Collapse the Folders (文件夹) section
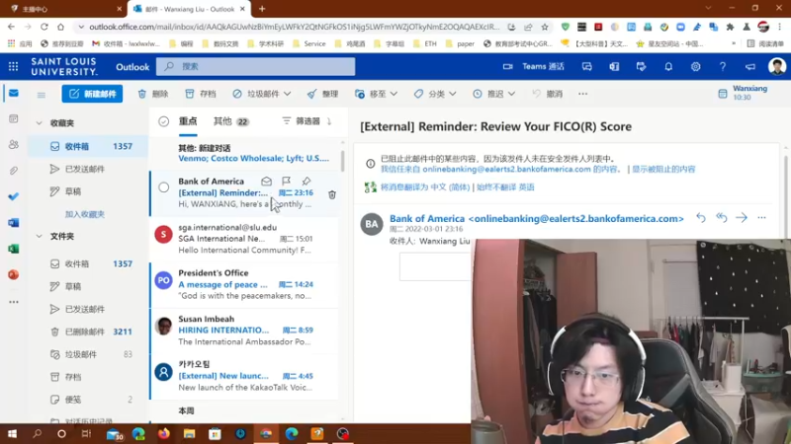Image resolution: width=791 pixels, height=444 pixels. 39,236
